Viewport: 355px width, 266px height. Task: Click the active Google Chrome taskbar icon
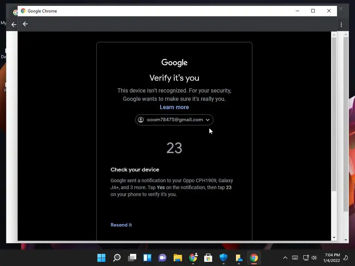point(254,258)
